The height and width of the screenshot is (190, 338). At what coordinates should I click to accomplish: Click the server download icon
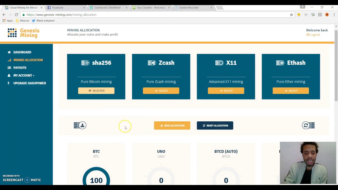(x=80, y=125)
